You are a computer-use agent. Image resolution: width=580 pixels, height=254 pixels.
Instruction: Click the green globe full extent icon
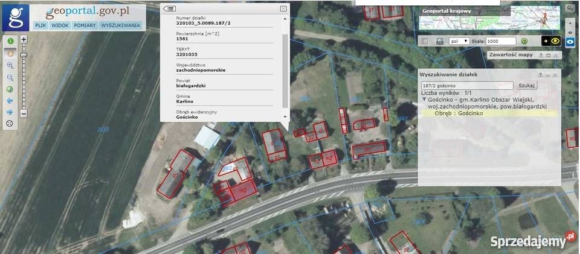(10, 89)
